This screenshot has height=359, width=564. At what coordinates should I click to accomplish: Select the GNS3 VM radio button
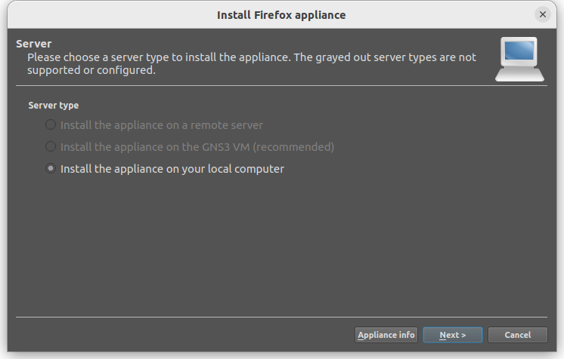click(x=51, y=146)
